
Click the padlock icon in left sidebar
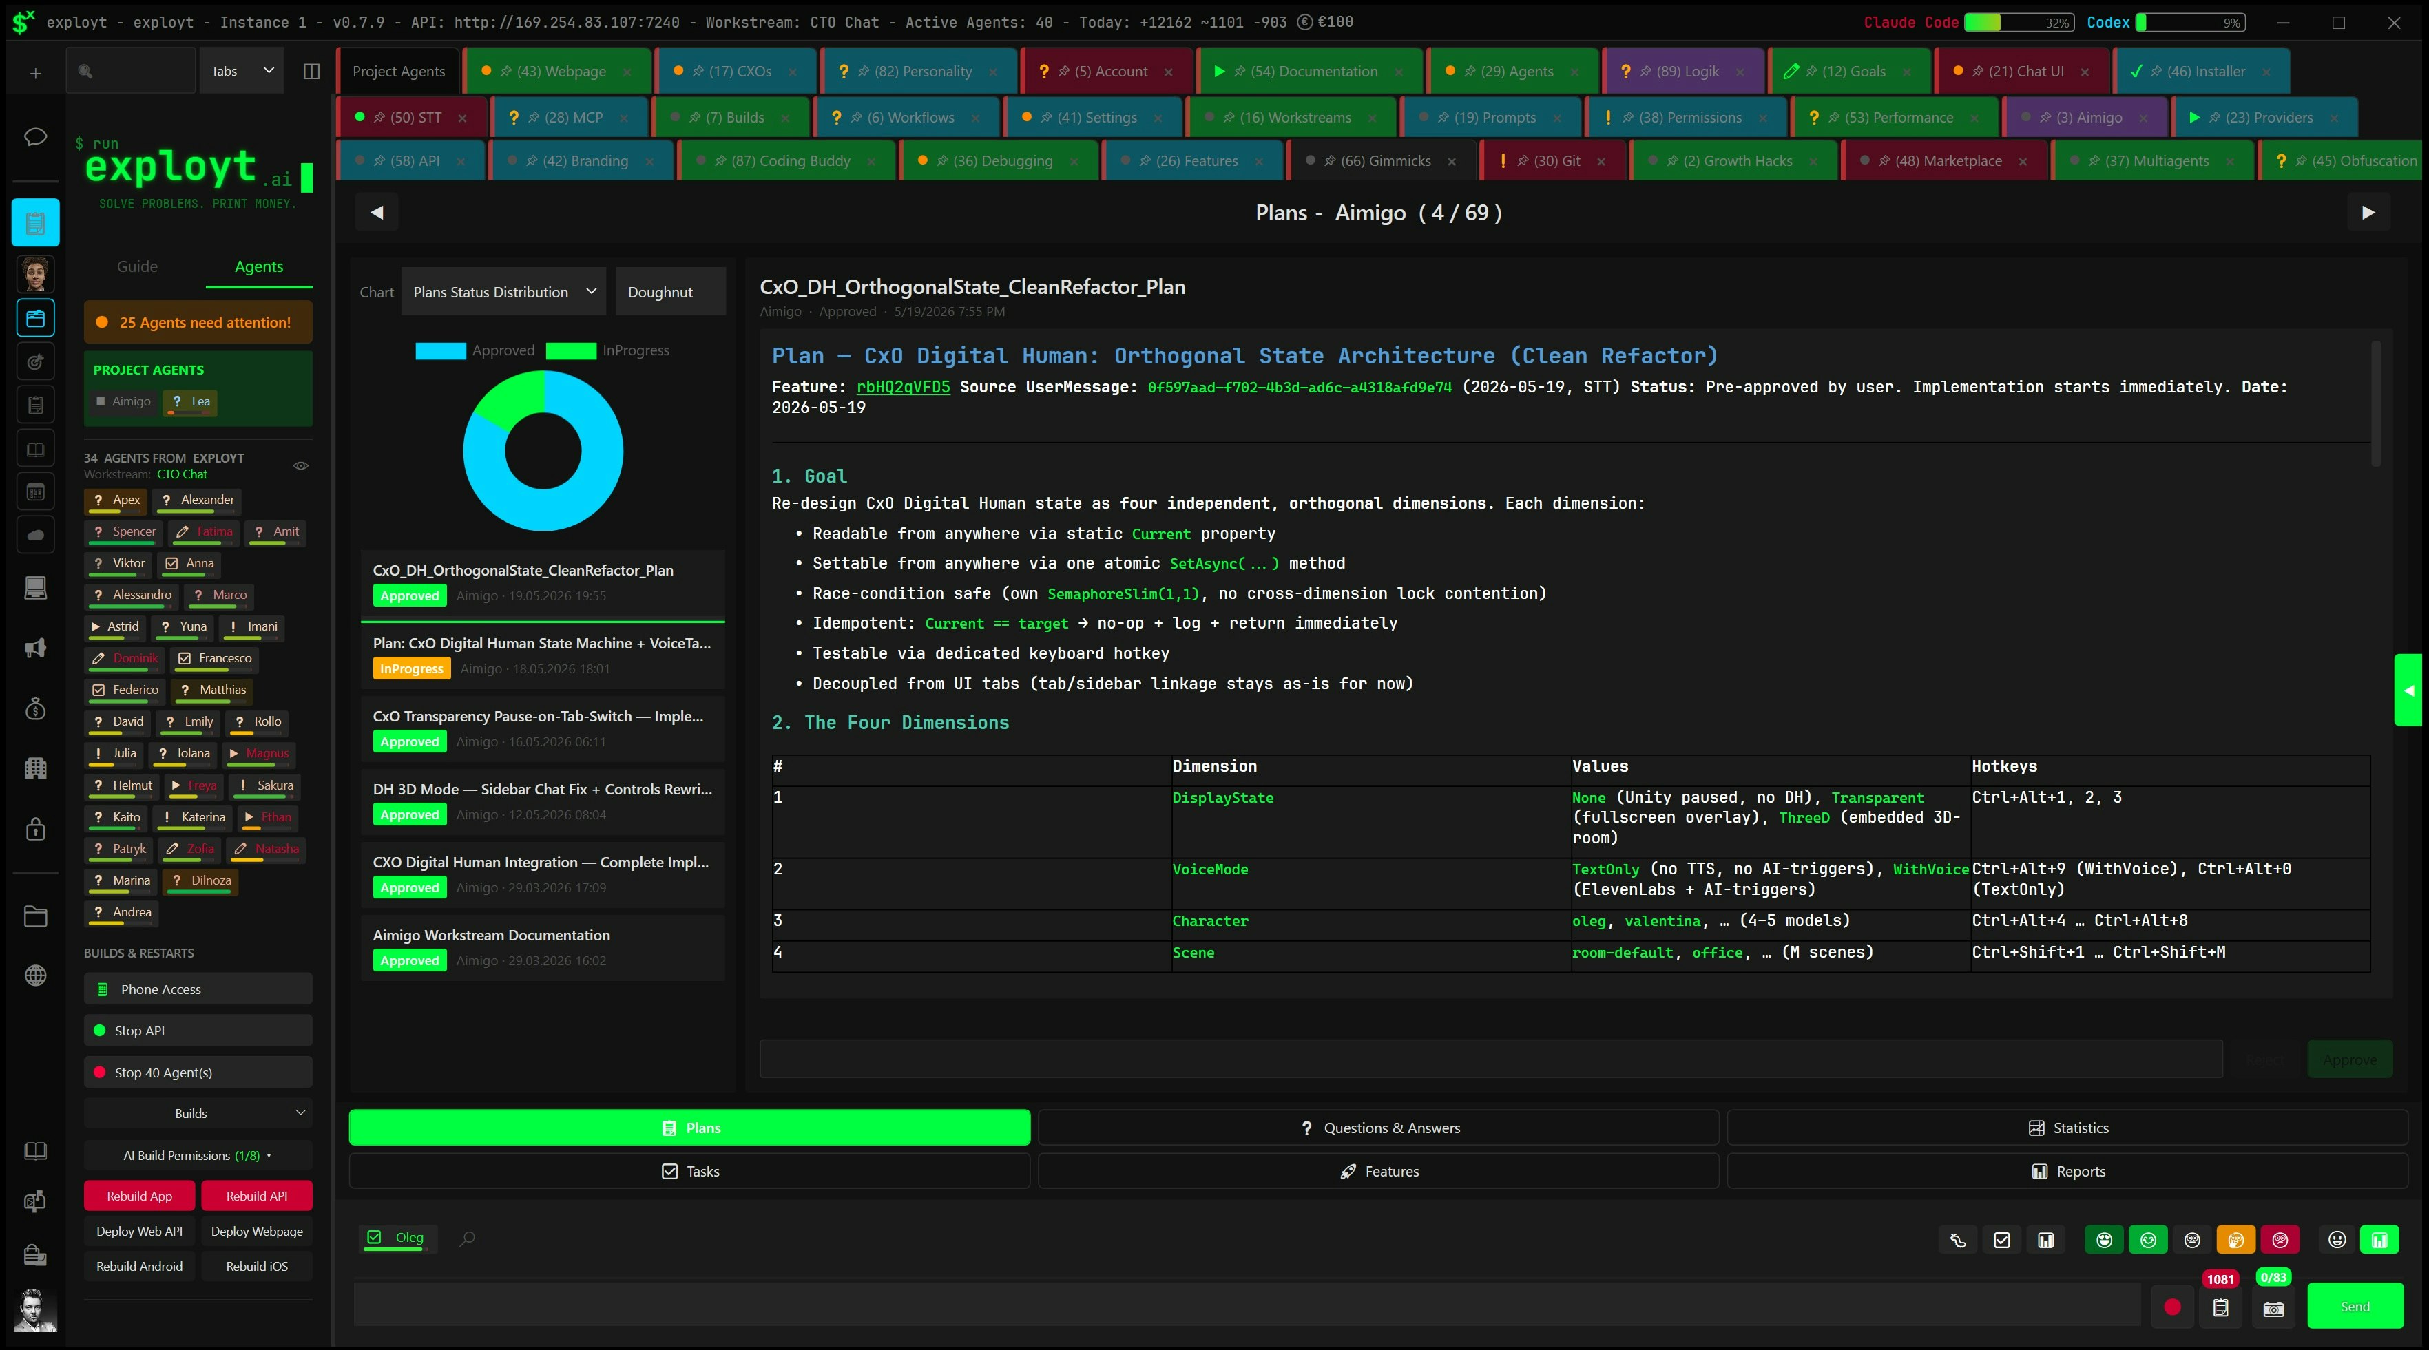tap(35, 829)
